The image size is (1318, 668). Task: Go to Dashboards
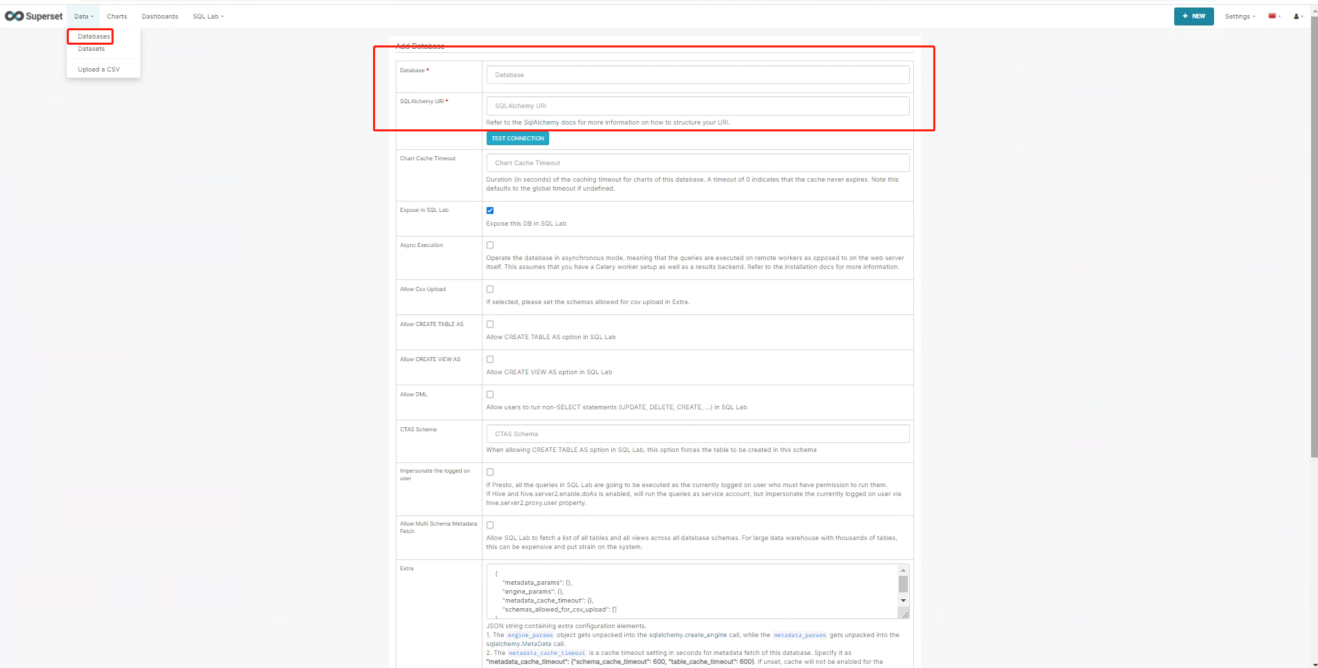pyautogui.click(x=160, y=16)
